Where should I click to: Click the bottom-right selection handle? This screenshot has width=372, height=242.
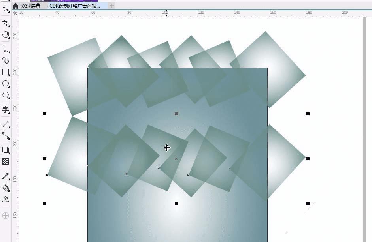click(308, 204)
